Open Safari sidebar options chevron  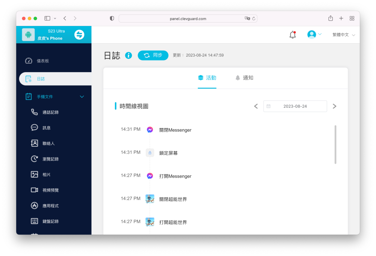[x=55, y=18]
